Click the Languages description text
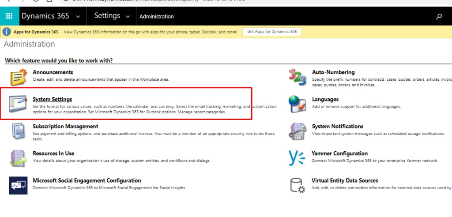452x217 pixels. point(356,107)
